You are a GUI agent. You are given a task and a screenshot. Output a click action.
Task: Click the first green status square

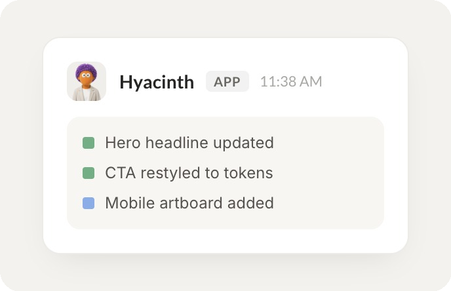coord(88,143)
